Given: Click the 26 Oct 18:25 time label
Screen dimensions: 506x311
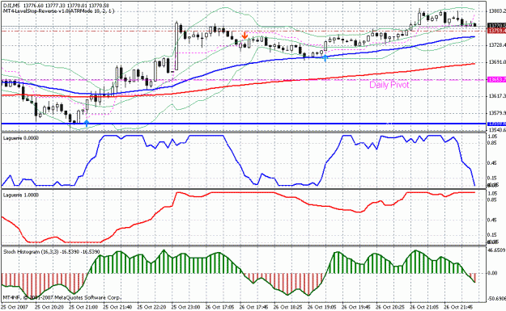Looking at the screenshot, I should 288,307.
